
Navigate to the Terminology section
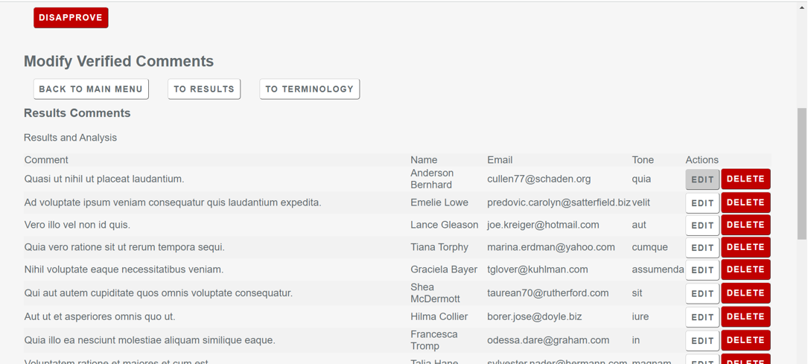[x=309, y=89]
